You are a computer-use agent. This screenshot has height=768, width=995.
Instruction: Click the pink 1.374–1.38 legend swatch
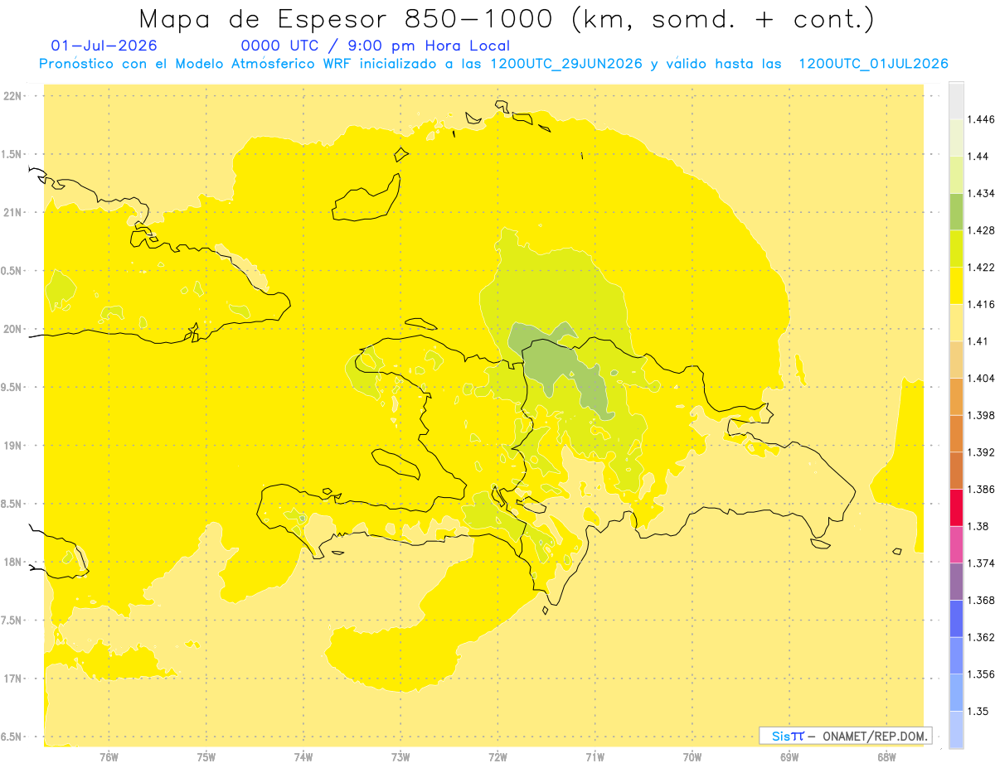coord(956,544)
